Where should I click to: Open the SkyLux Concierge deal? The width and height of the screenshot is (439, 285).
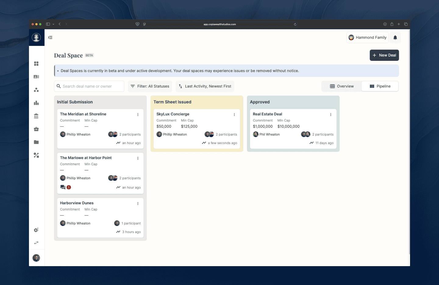click(173, 114)
